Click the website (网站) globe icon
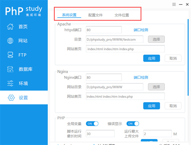This screenshot has height=145, width=191. coord(10,41)
